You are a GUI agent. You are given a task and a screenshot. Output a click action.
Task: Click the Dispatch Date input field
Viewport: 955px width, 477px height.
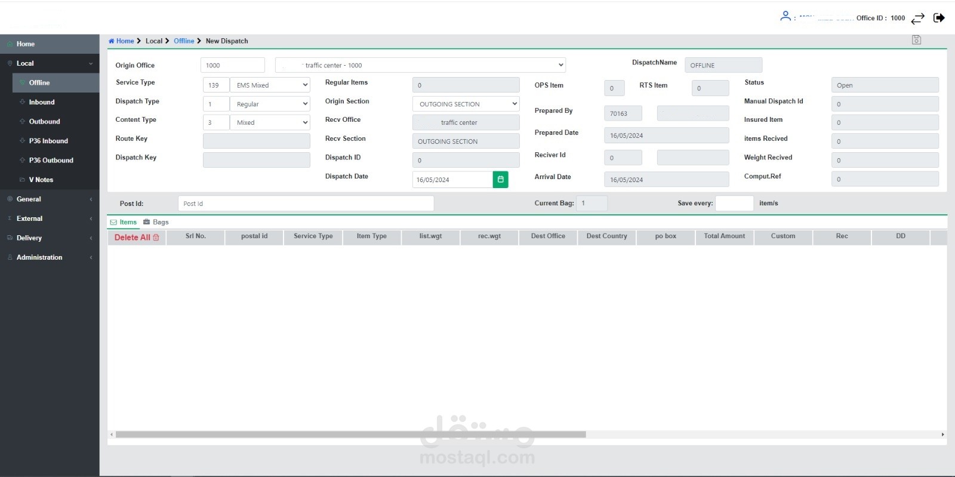click(452, 180)
